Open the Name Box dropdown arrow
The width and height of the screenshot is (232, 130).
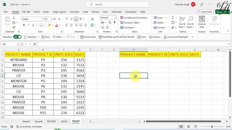pyautogui.click(x=18, y=44)
